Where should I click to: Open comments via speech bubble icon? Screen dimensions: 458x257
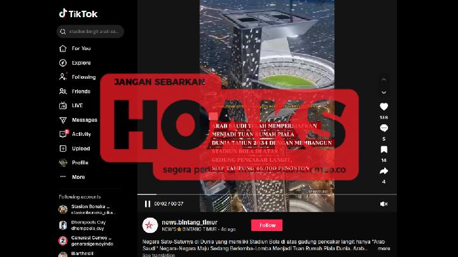[x=384, y=128]
